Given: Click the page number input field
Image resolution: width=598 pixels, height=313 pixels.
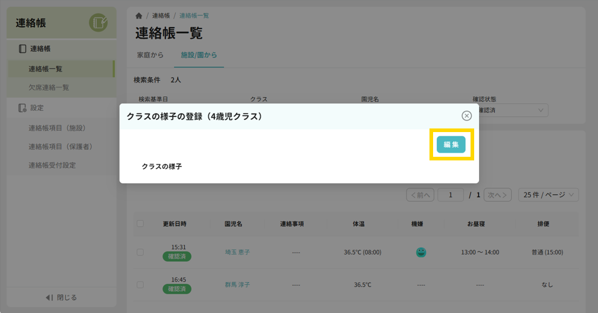Looking at the screenshot, I should 451,195.
